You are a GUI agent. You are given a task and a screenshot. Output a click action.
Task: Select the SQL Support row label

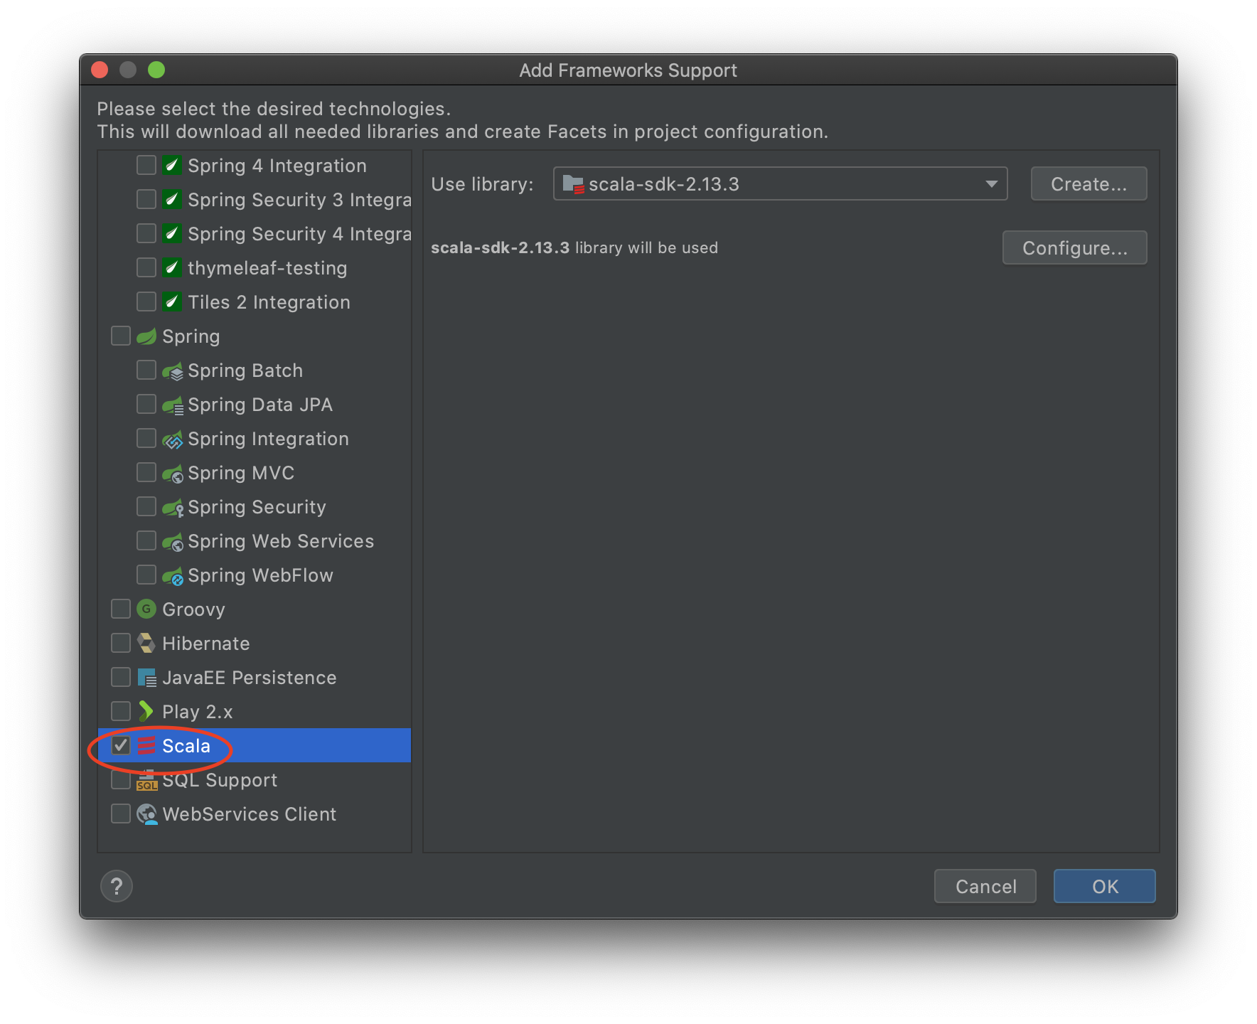click(x=219, y=780)
